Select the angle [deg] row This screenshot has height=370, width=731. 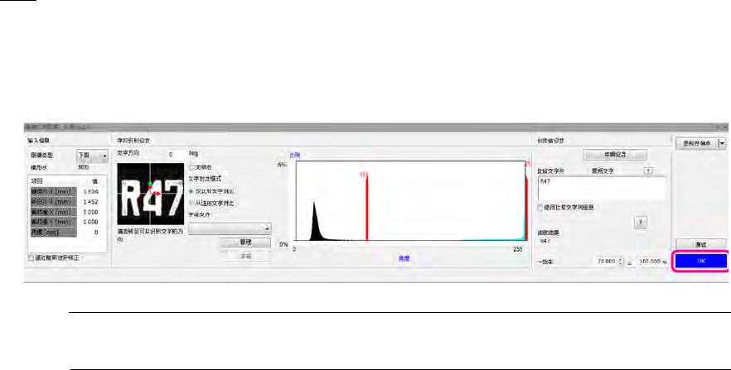click(x=65, y=232)
